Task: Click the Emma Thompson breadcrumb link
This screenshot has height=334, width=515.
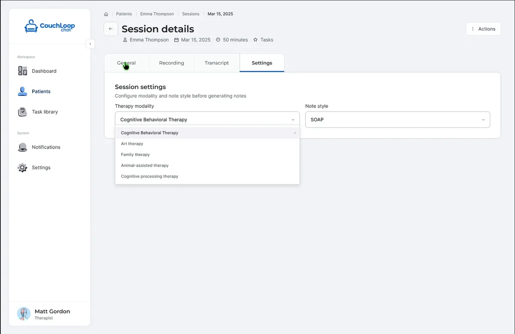Action: pos(157,14)
